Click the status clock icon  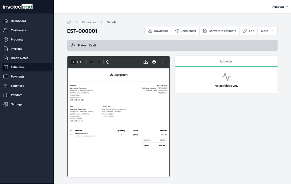tap(73, 45)
